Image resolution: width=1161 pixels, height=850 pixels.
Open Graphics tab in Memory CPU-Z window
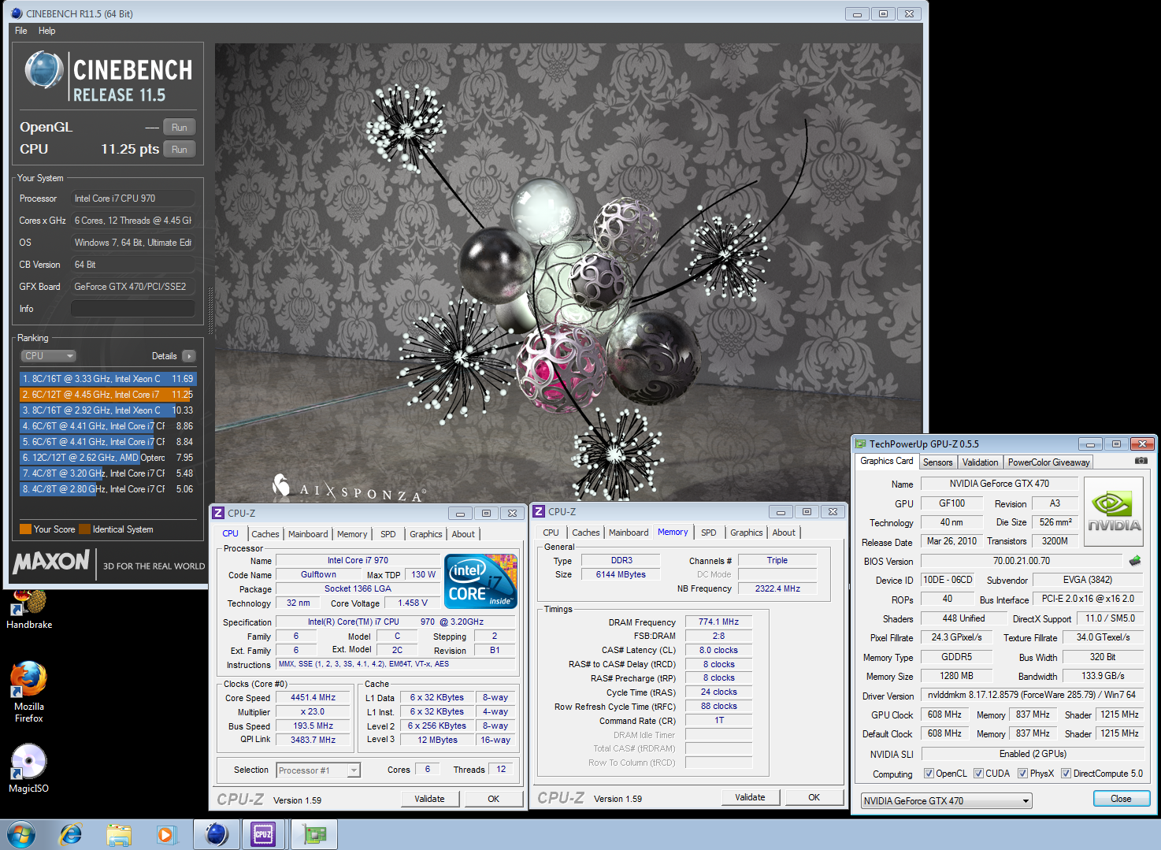tap(746, 533)
